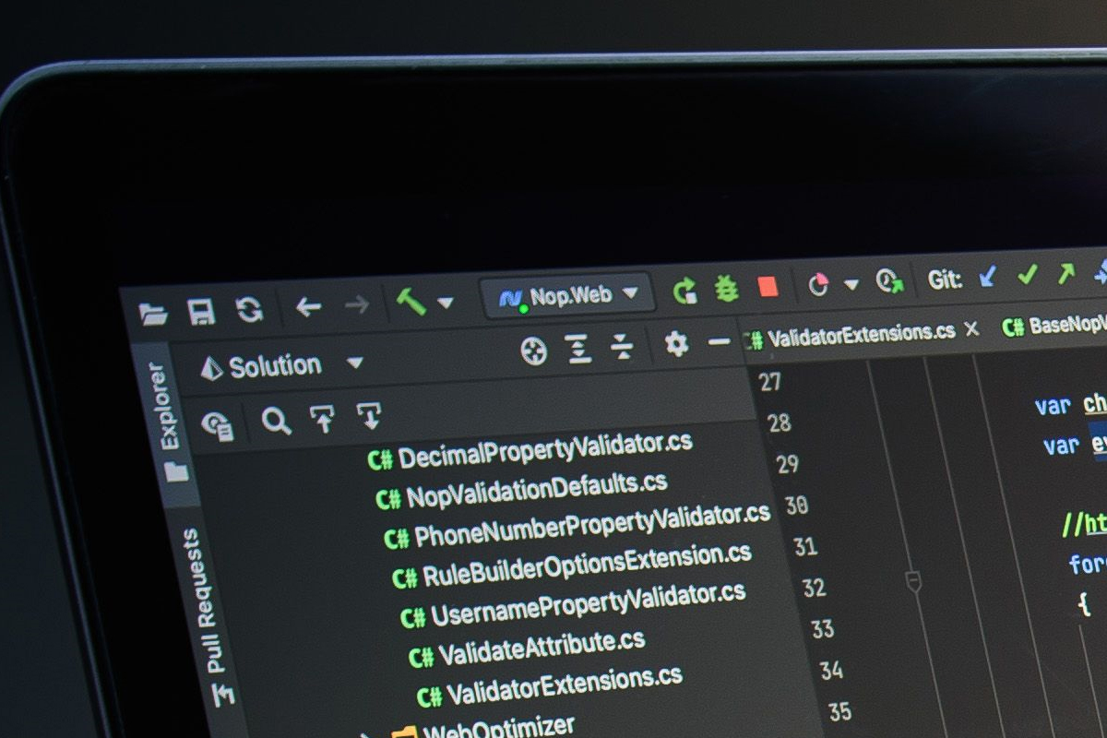Select UsernamePropertyValidator.cs in the tree

tap(573, 605)
